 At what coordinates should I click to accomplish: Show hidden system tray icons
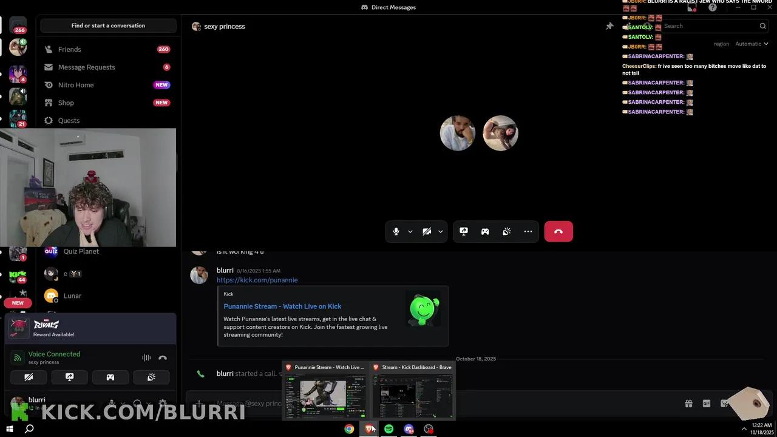[x=744, y=429]
